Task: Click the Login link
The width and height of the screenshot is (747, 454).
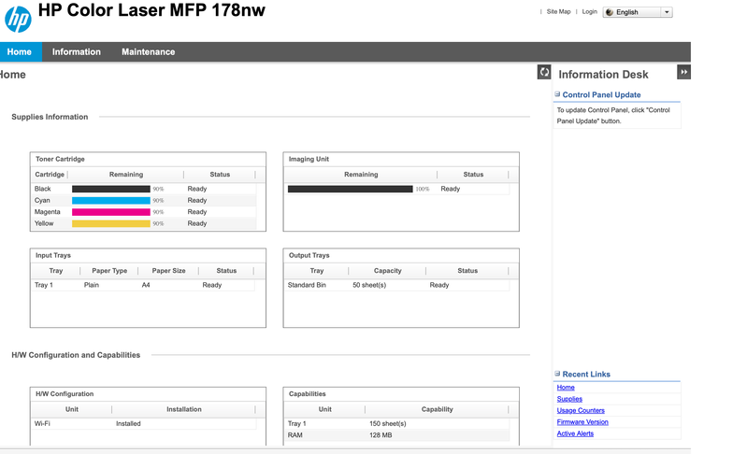Action: tap(589, 11)
